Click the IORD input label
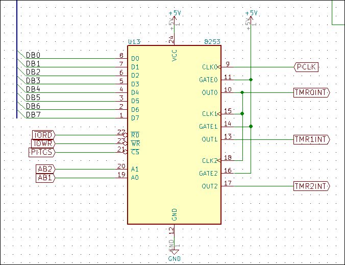This screenshot has width=345, height=265. [43, 135]
